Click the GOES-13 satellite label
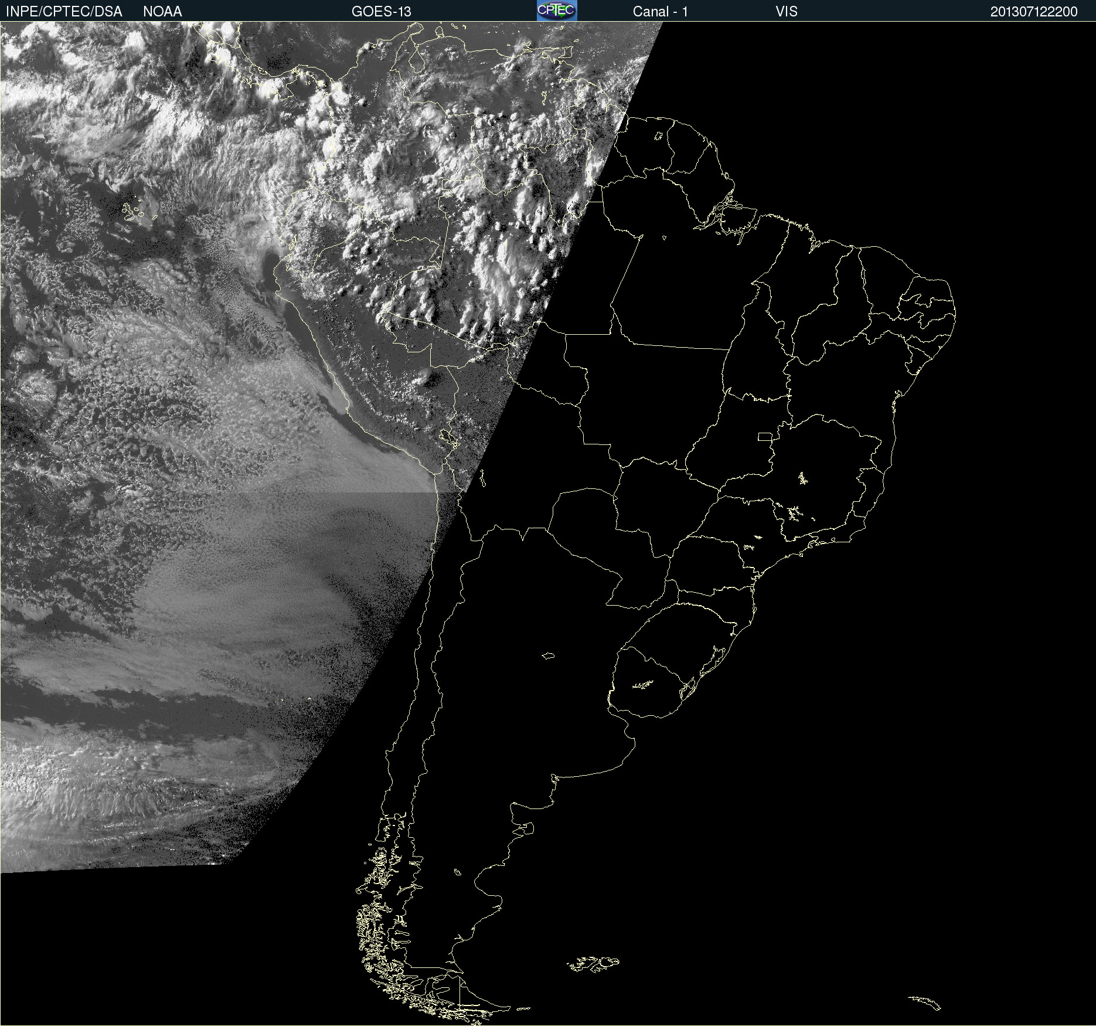1096x1026 pixels. coord(382,12)
